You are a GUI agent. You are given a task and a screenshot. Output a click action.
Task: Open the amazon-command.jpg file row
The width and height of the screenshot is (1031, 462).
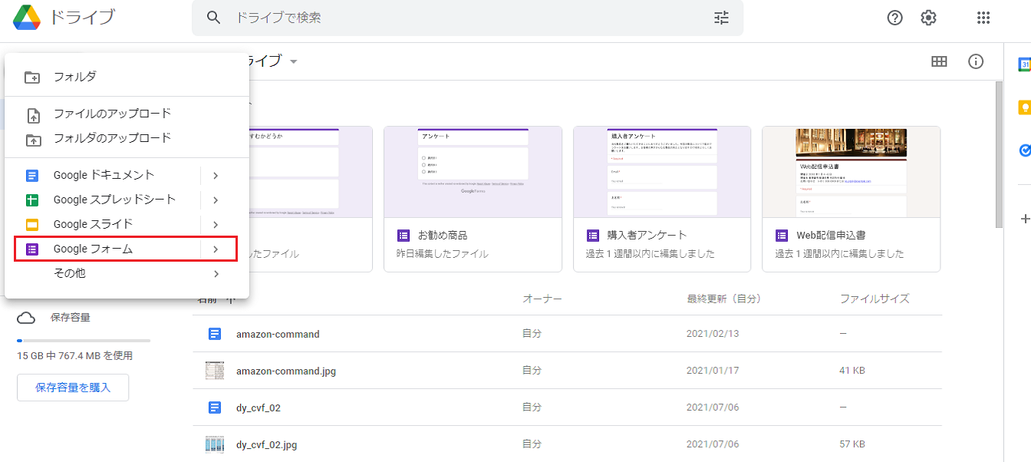pyautogui.click(x=286, y=371)
